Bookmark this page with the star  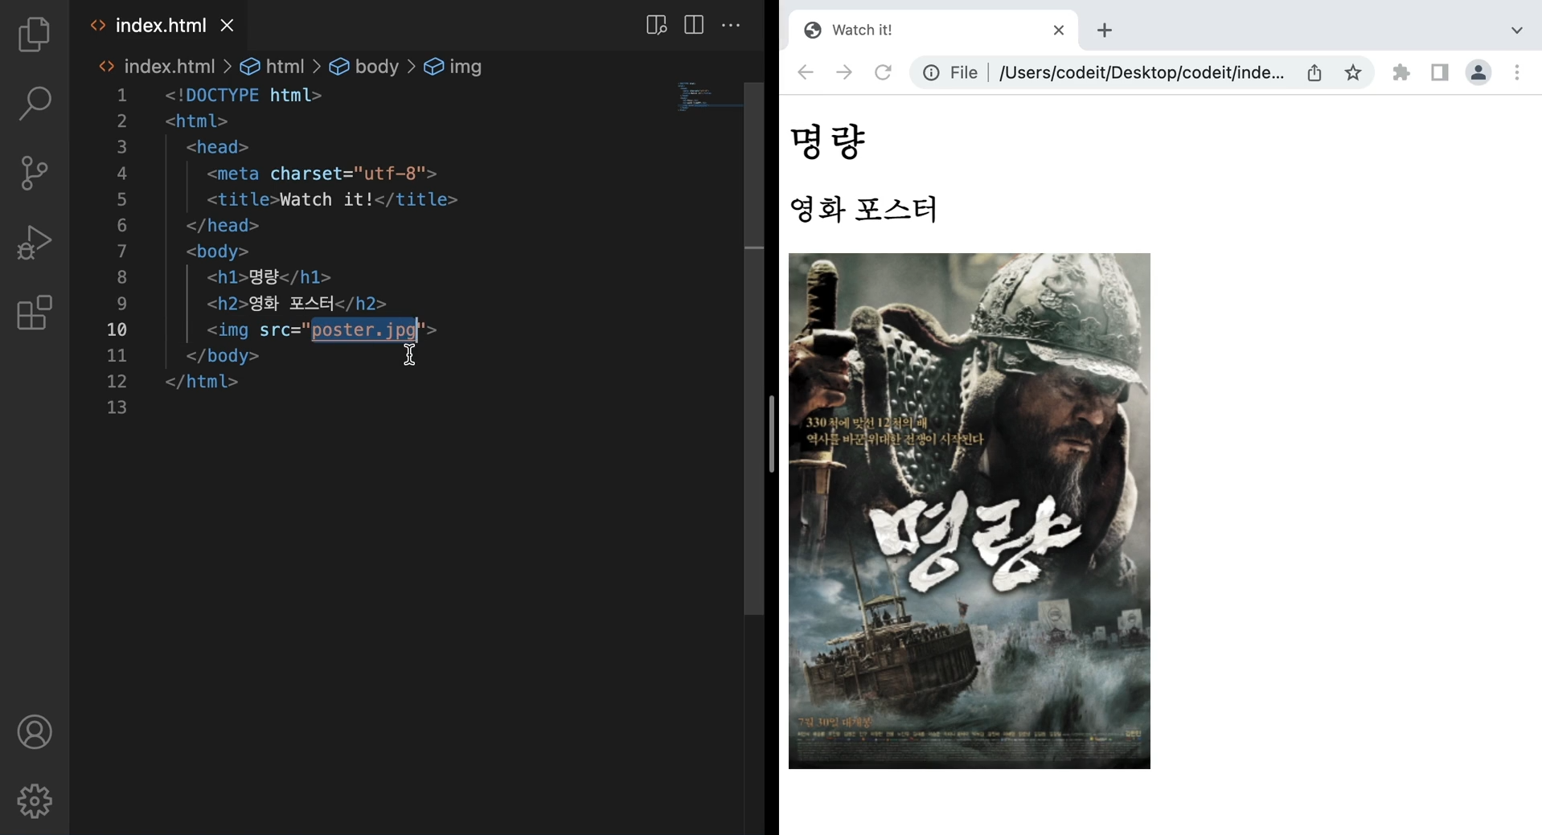pyautogui.click(x=1353, y=73)
